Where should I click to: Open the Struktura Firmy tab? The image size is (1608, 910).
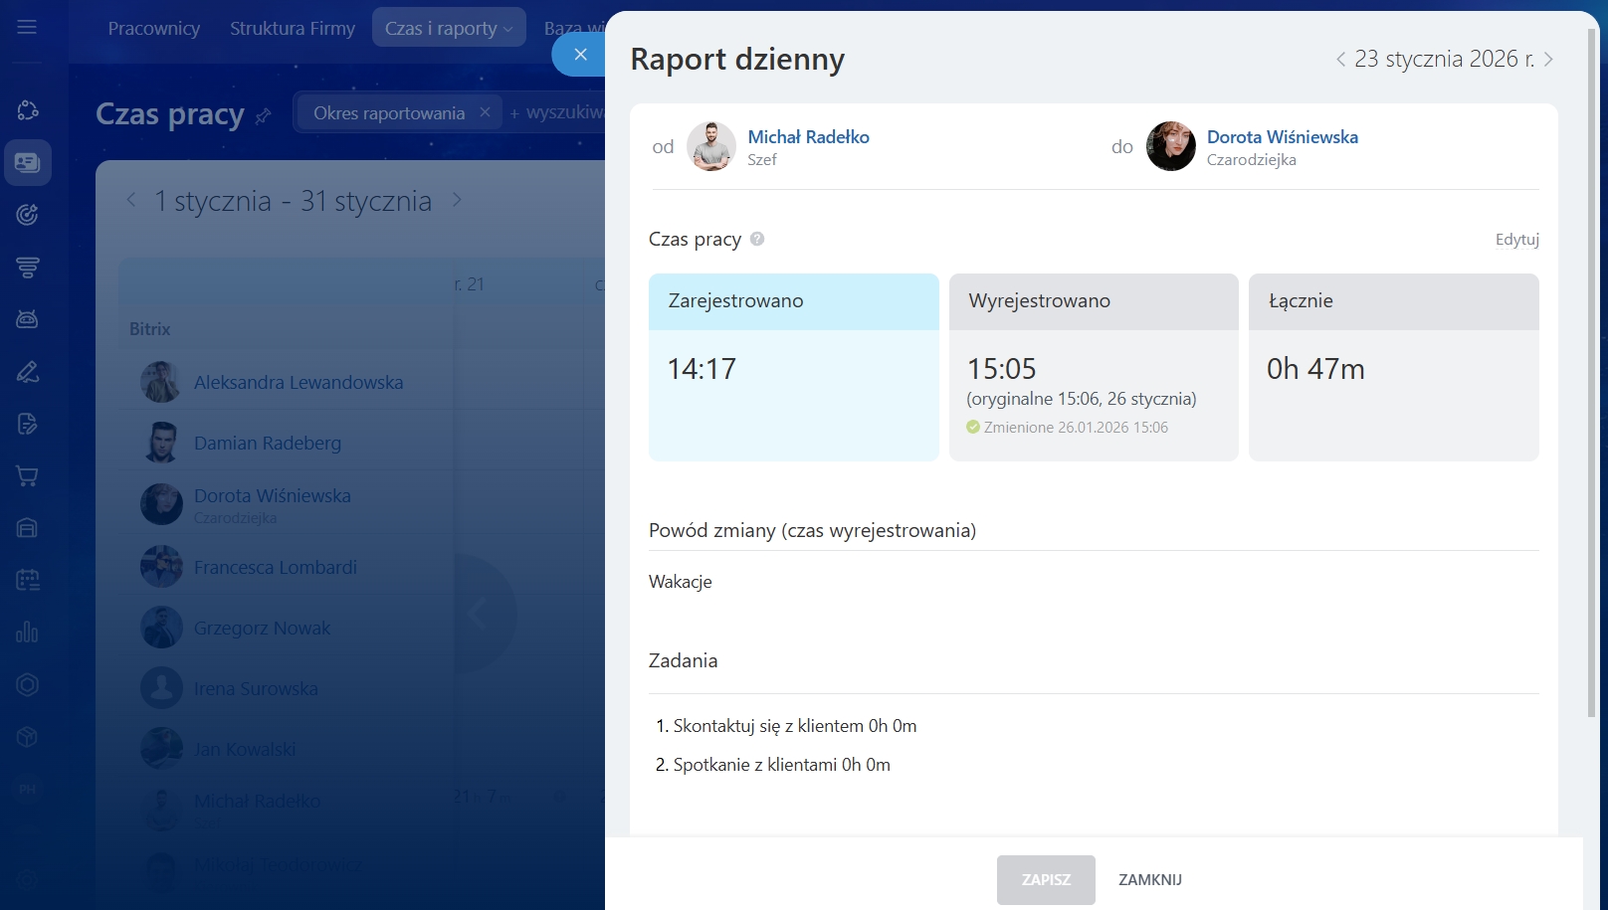pos(292,29)
